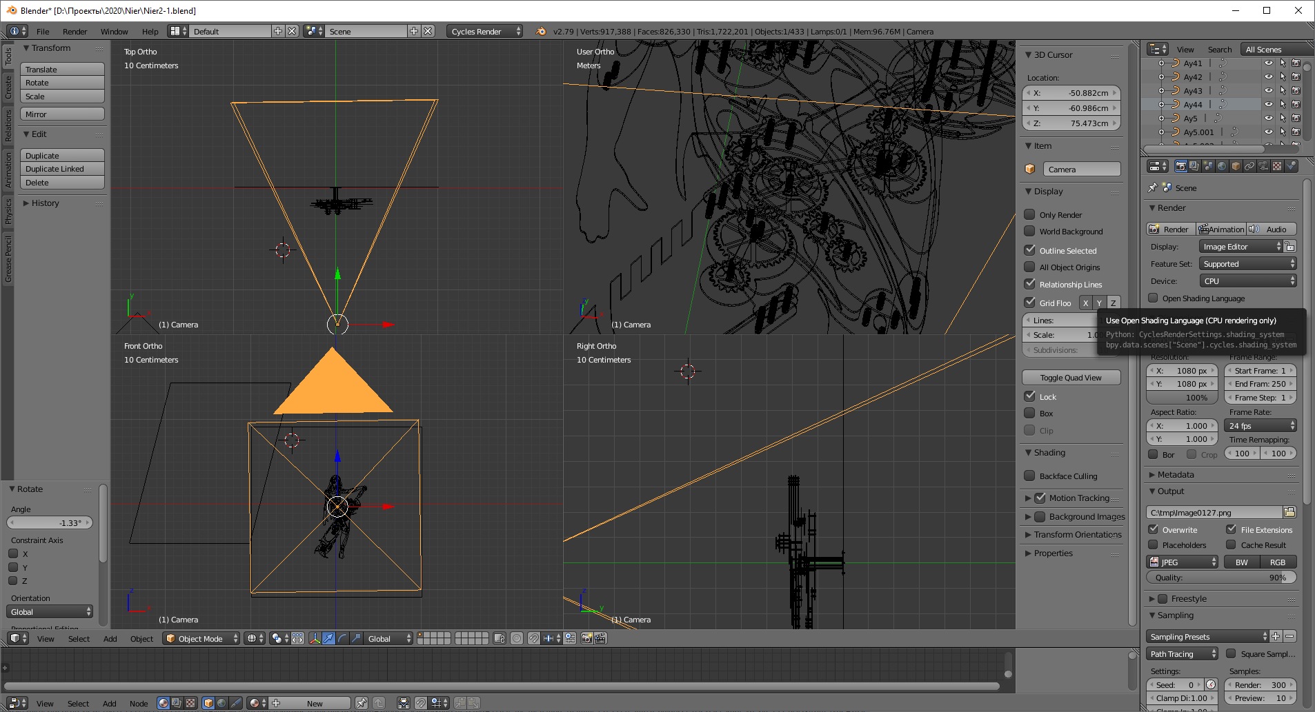Open the Object Constraints properties tab icon

pyautogui.click(x=1249, y=166)
